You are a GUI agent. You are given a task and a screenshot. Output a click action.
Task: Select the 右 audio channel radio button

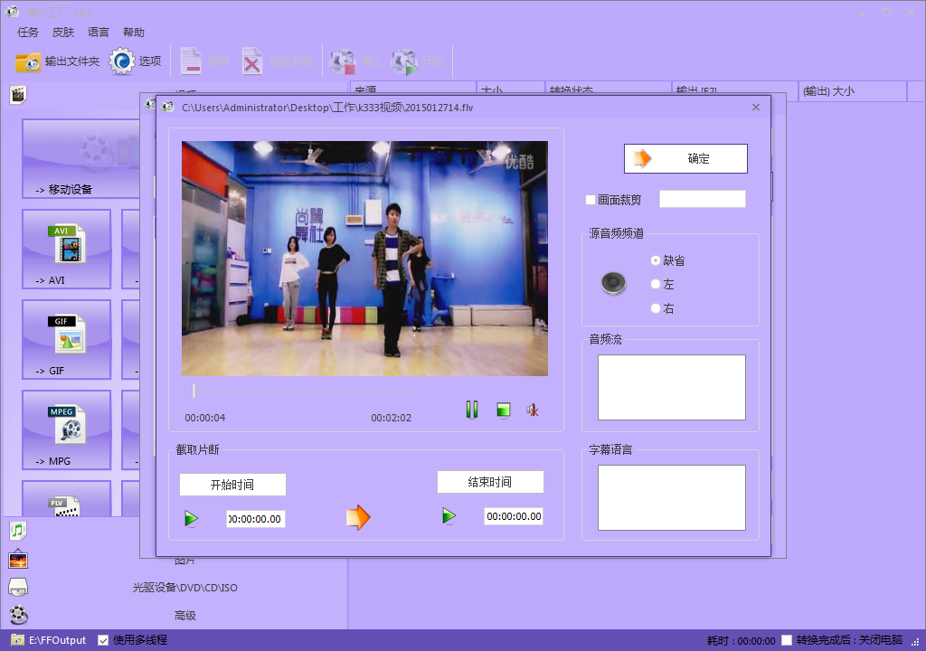point(656,308)
